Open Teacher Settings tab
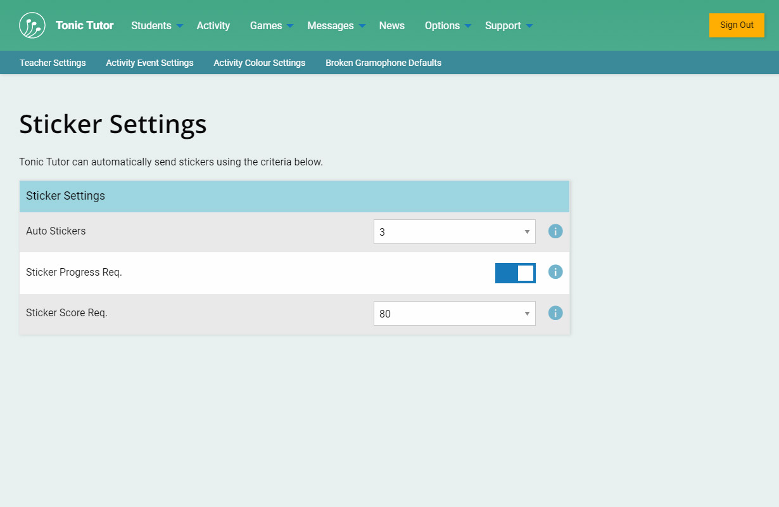This screenshot has height=507, width=779. pyautogui.click(x=53, y=63)
